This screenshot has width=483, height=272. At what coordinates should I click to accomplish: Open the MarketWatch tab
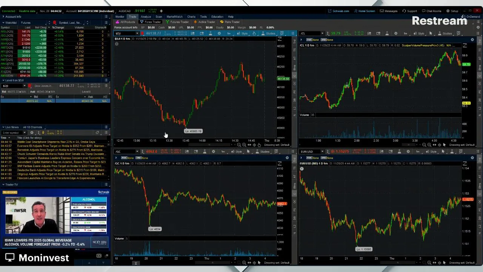pos(174,17)
